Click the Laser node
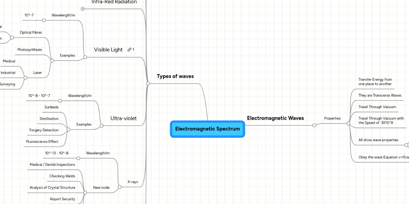Screen dimensions: 409x204 pyautogui.click(x=37, y=72)
